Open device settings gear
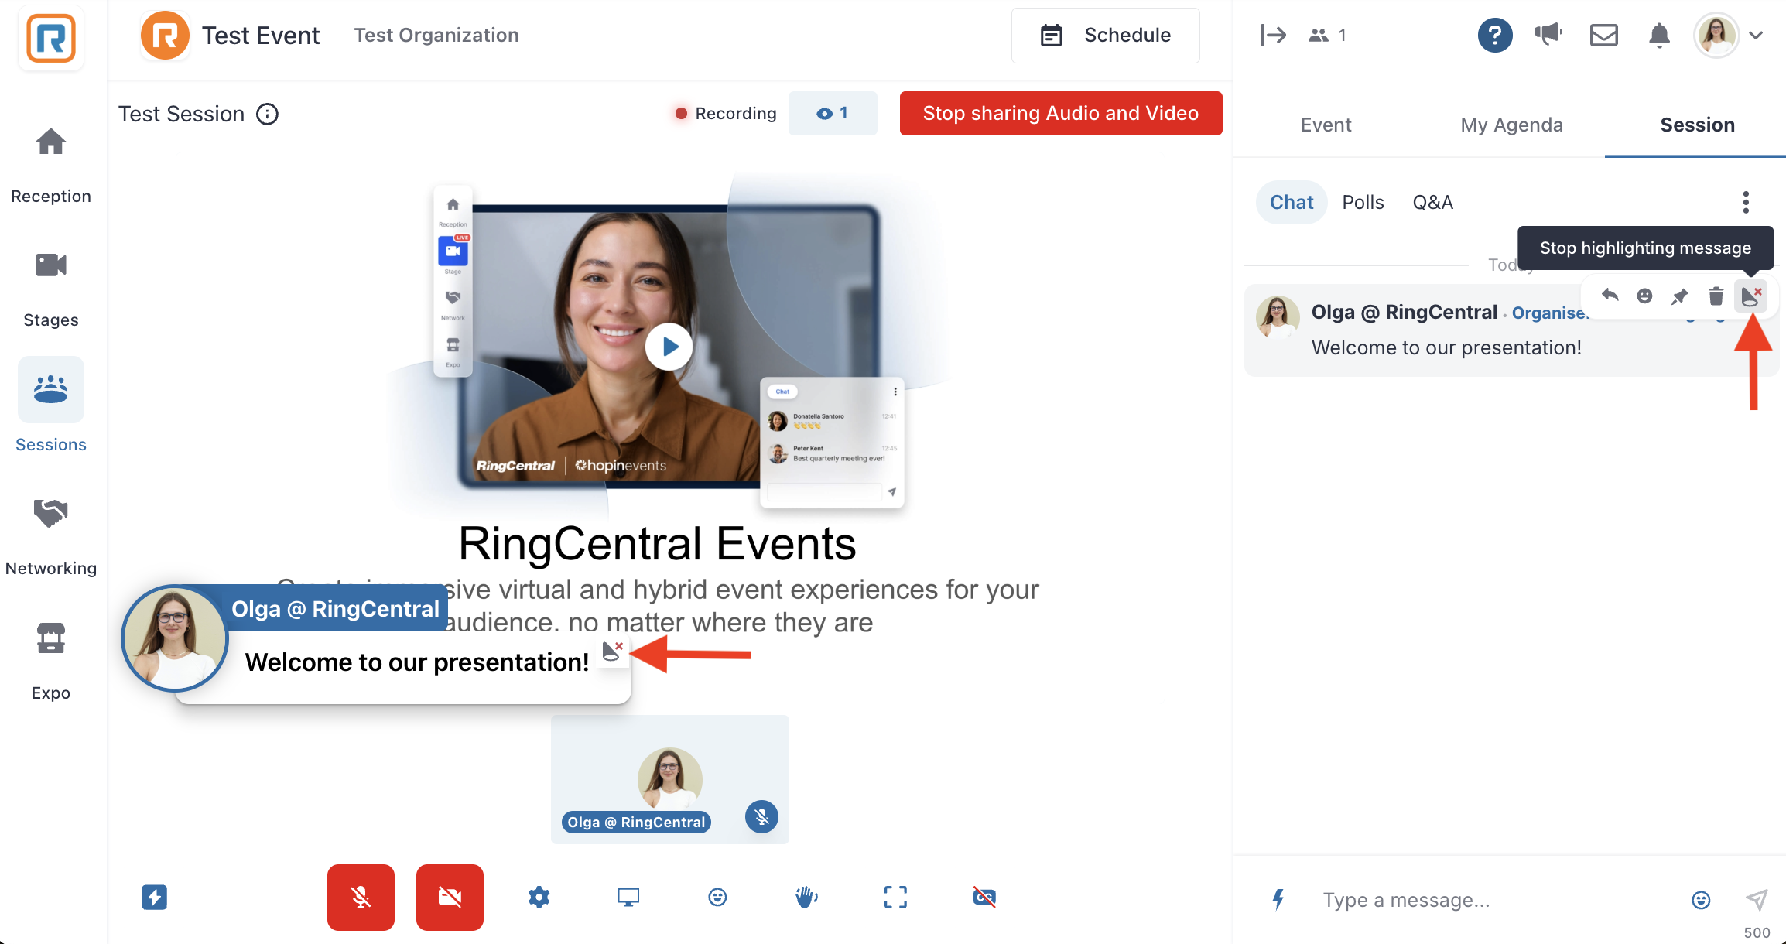The image size is (1786, 944). 539,898
